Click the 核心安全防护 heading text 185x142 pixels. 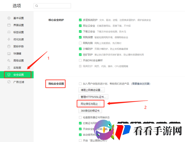pos(56,20)
